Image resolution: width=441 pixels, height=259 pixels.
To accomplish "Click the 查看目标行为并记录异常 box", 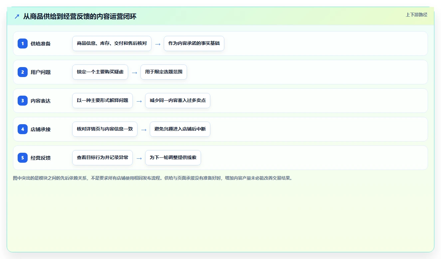I will pos(103,158).
